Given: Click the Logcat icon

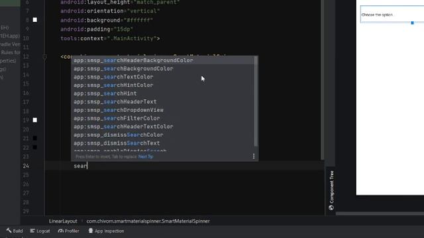Looking at the screenshot, I should (x=32, y=231).
